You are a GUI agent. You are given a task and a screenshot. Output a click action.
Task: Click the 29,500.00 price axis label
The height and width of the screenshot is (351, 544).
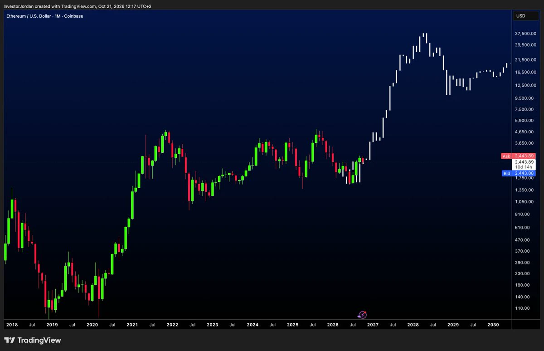(525, 45)
